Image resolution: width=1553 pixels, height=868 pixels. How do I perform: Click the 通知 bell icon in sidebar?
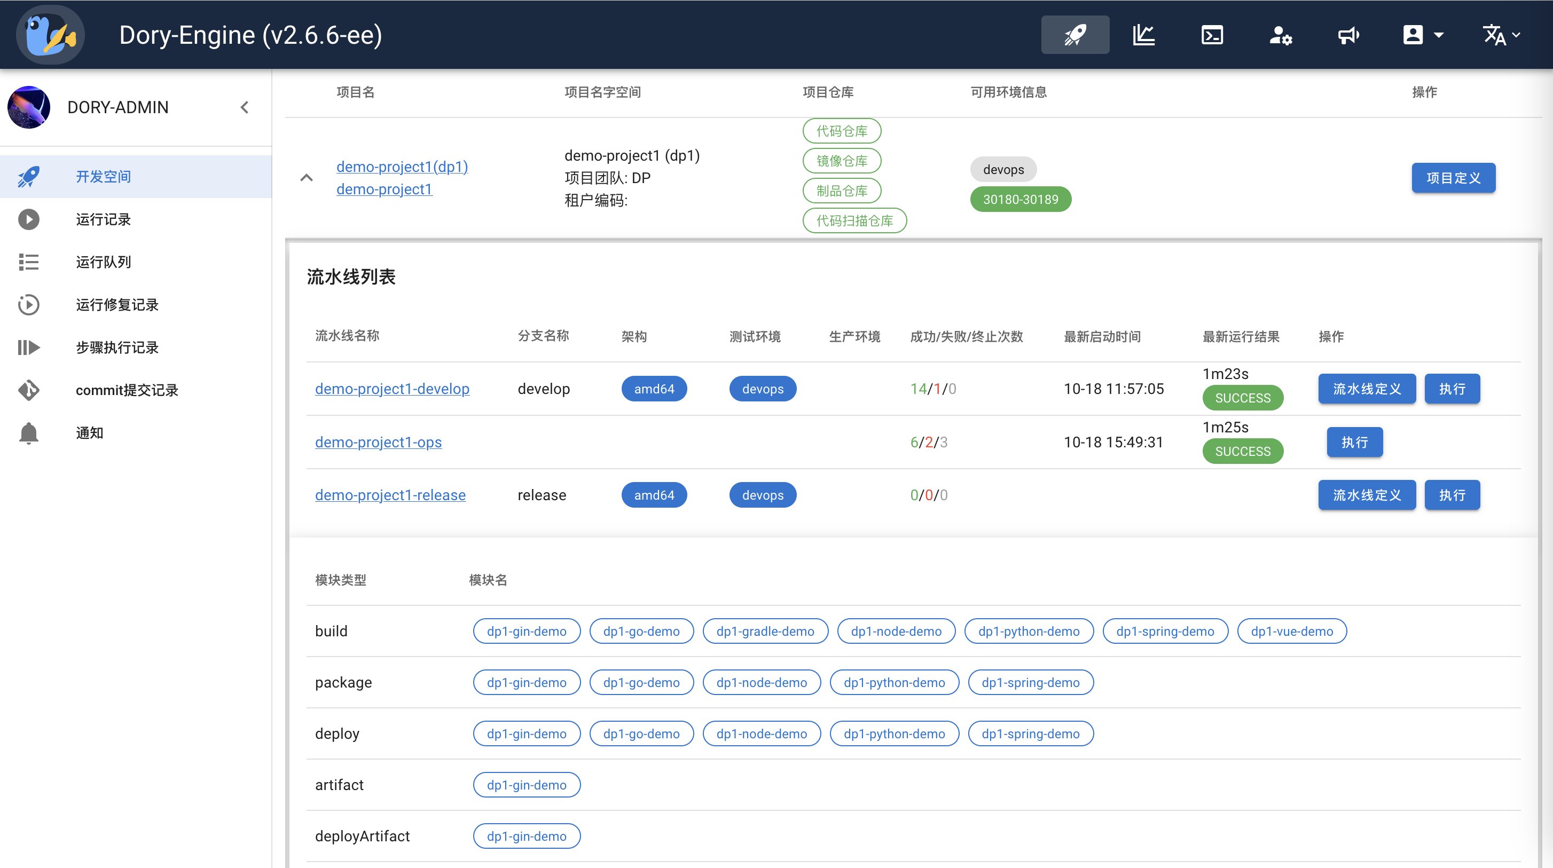[28, 433]
